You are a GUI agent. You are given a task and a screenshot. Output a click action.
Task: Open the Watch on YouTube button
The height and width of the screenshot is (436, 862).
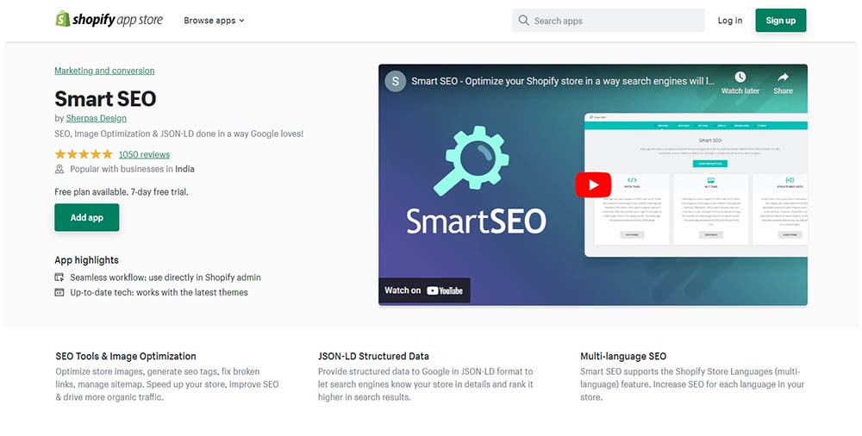[424, 290]
